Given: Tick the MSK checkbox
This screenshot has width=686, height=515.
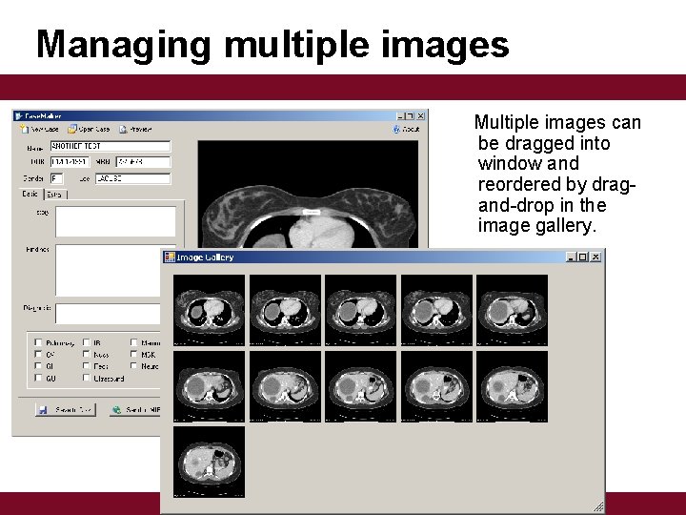Looking at the screenshot, I should click(134, 354).
